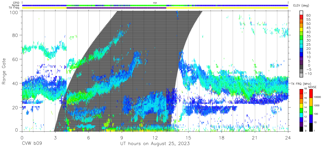Click the 'CPID' label at top left
Viewport: 324px width, 149px height.
pos(16,3)
